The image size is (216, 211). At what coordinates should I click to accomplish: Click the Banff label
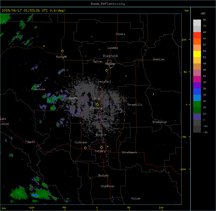pyautogui.click(x=31, y=142)
